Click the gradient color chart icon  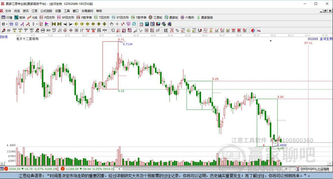(47, 24)
